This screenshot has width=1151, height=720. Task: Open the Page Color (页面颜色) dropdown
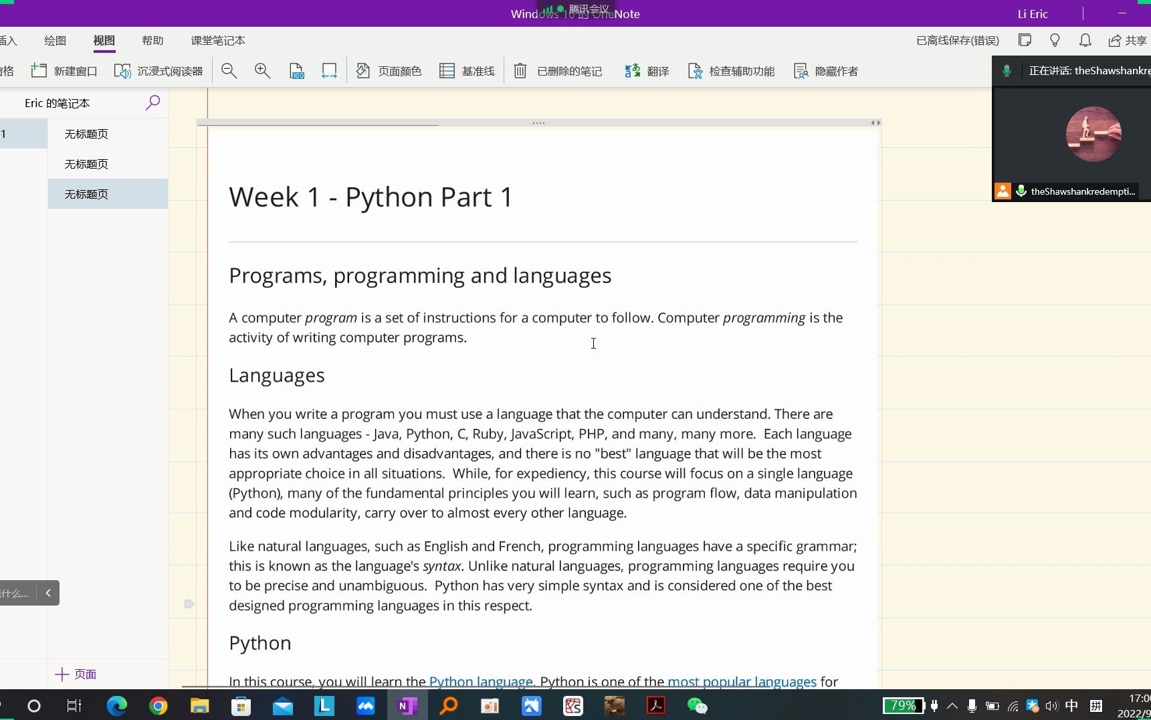pos(388,71)
